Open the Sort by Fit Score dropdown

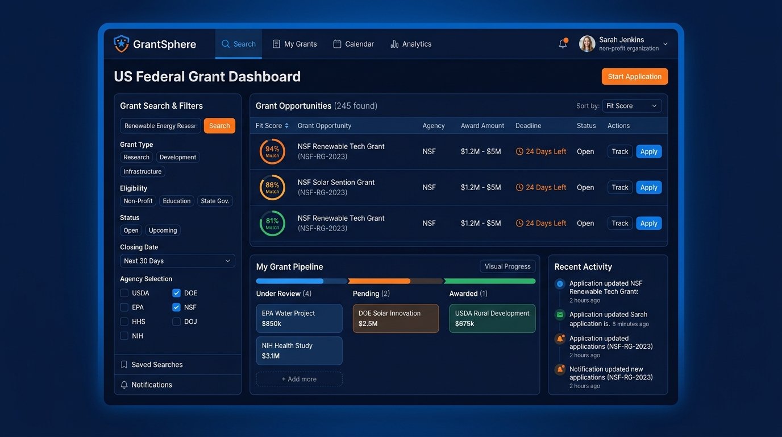(632, 106)
